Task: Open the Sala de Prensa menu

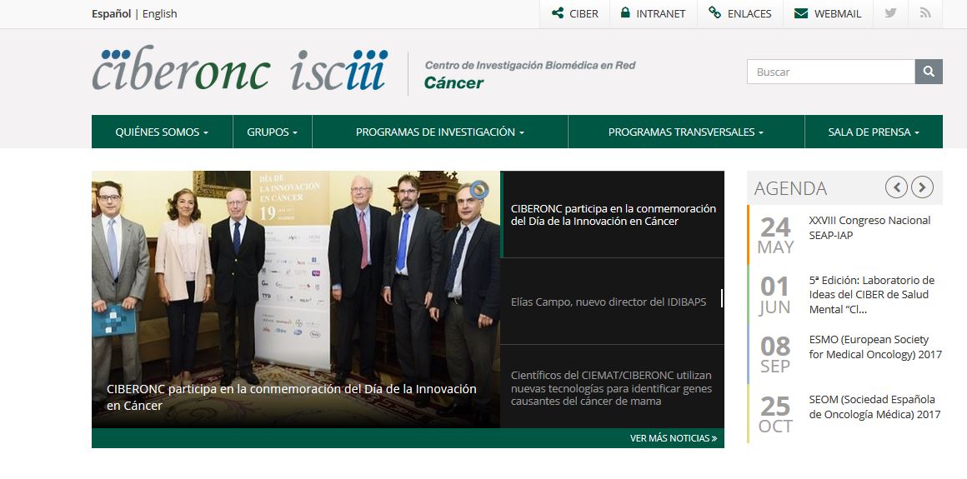Action: click(873, 132)
